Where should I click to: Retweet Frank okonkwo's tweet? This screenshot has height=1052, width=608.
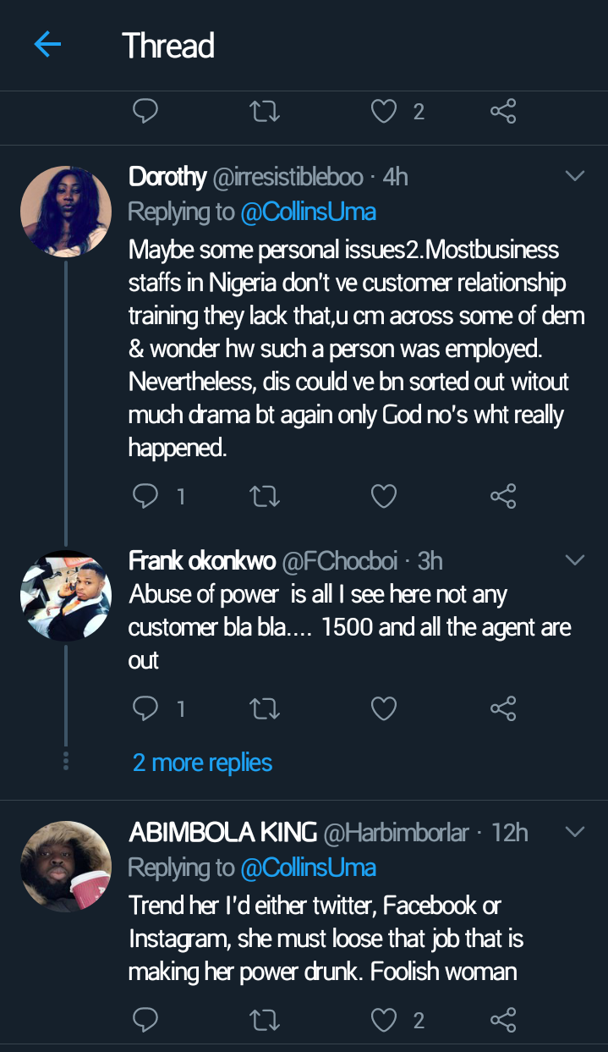266,708
